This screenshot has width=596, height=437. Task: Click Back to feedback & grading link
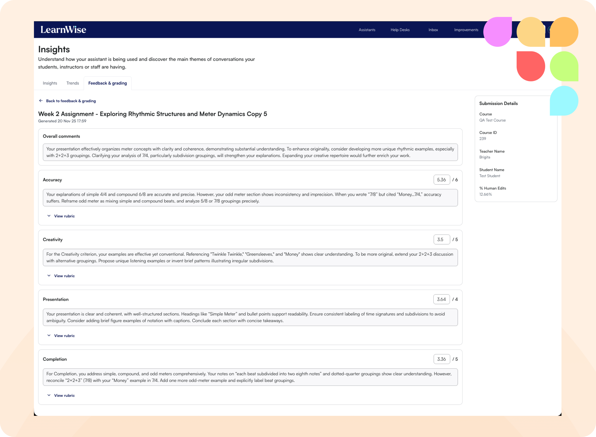coord(71,101)
